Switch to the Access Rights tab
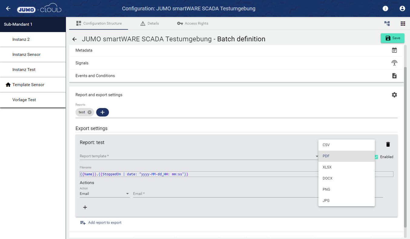This screenshot has width=410, height=239. (x=193, y=24)
